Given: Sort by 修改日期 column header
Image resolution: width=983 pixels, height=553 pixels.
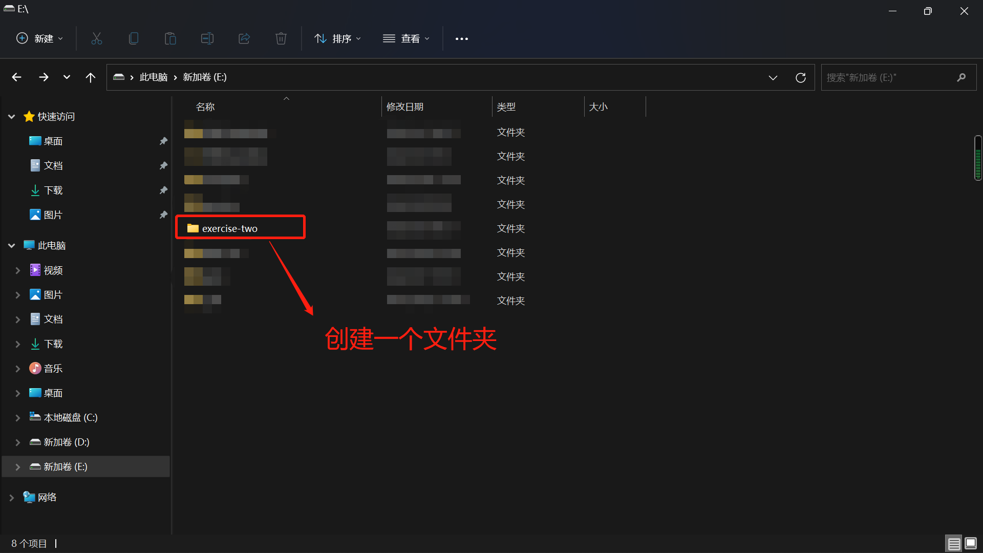Looking at the screenshot, I should click(x=405, y=107).
